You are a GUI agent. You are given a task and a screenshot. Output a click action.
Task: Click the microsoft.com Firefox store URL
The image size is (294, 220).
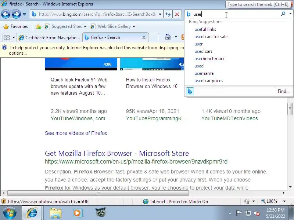pyautogui.click(x=136, y=161)
